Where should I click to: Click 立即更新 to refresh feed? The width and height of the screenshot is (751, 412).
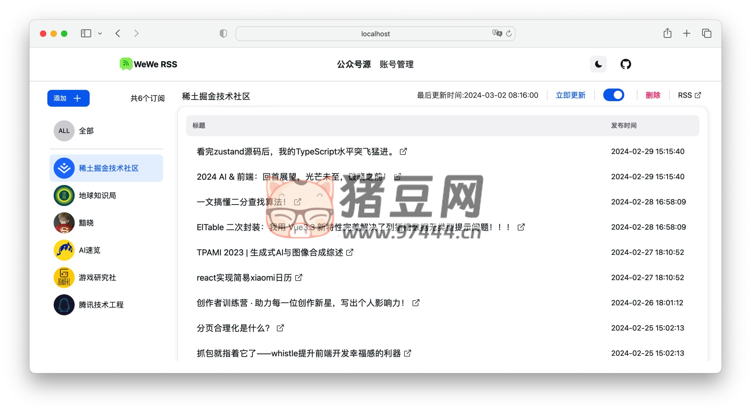(570, 95)
